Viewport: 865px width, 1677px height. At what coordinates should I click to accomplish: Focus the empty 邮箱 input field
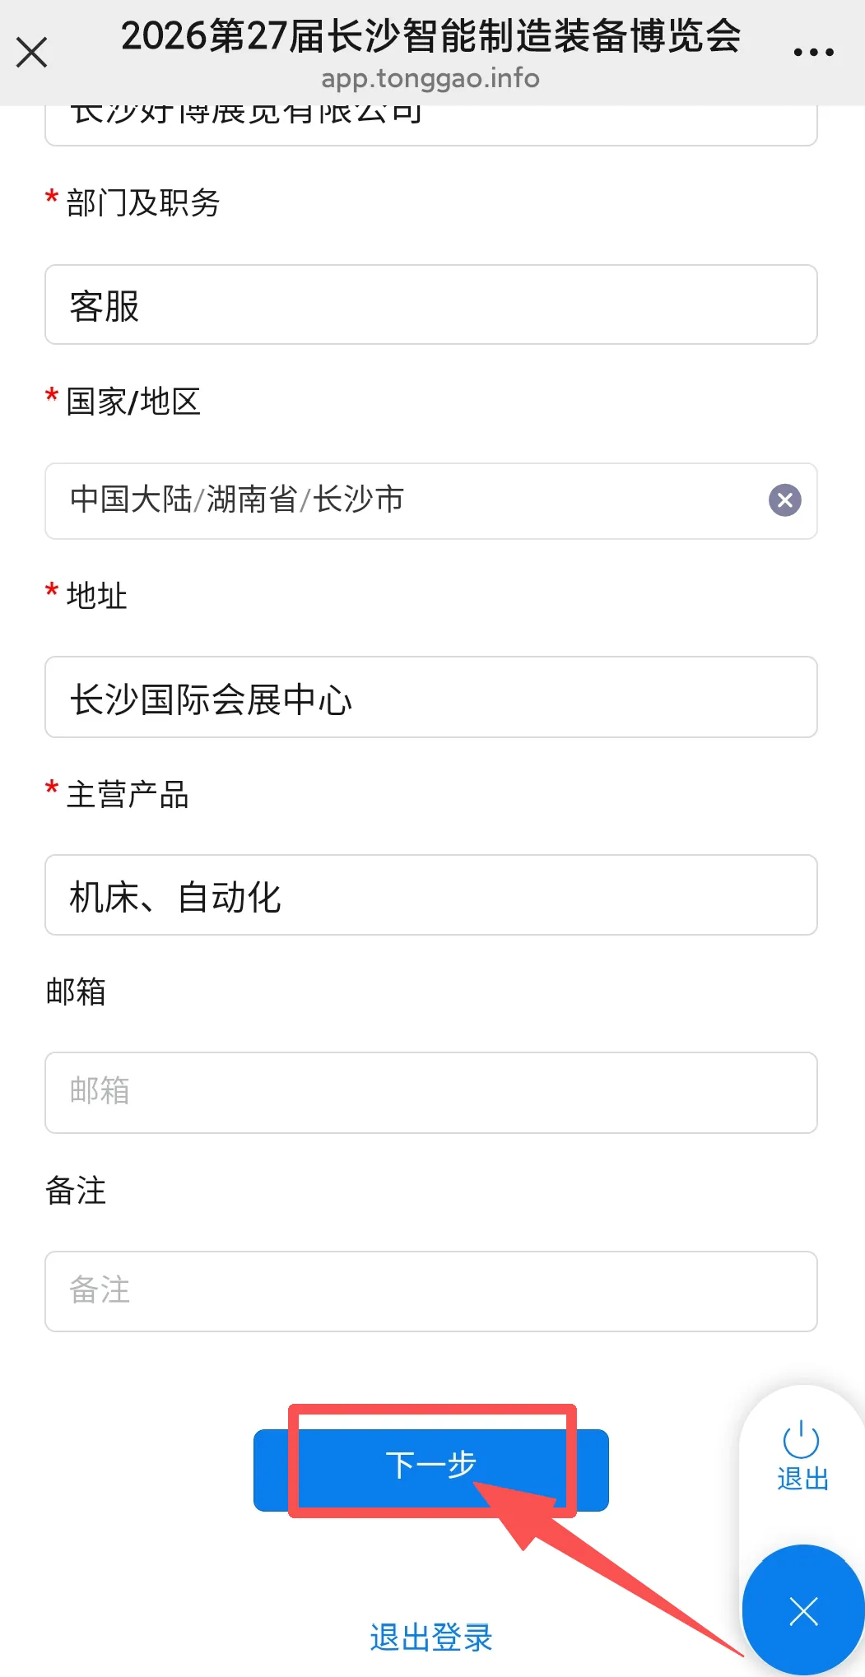click(x=430, y=1092)
